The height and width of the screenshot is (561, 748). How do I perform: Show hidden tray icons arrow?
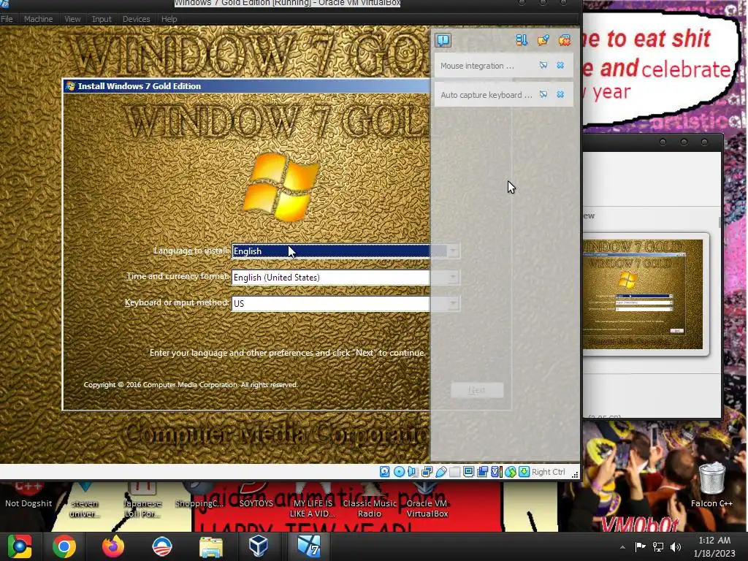click(622, 547)
